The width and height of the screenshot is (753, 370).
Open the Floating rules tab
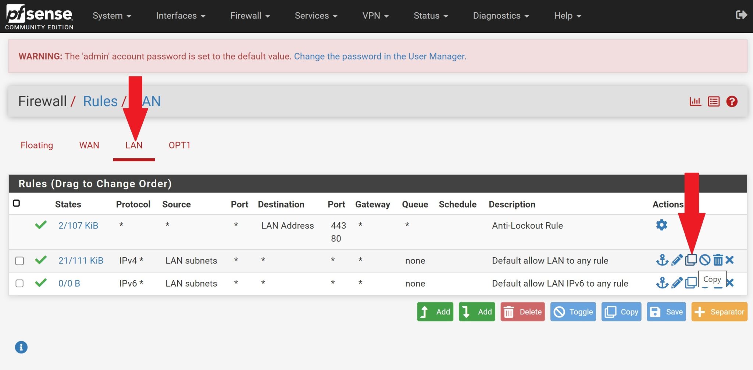click(36, 145)
